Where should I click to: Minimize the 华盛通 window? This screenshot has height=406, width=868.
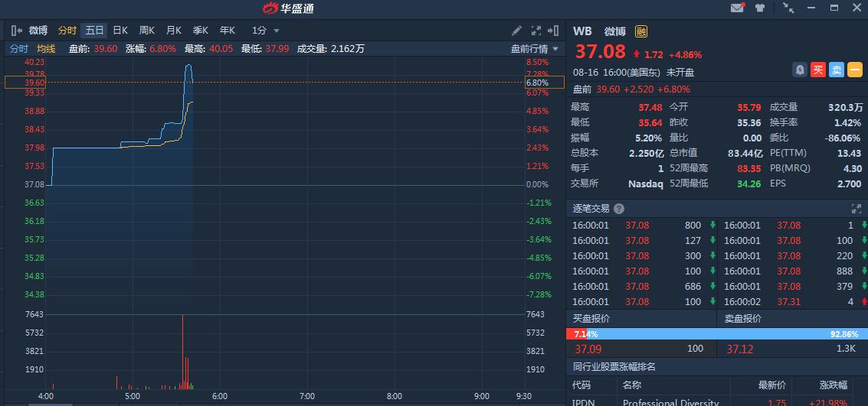tap(811, 8)
